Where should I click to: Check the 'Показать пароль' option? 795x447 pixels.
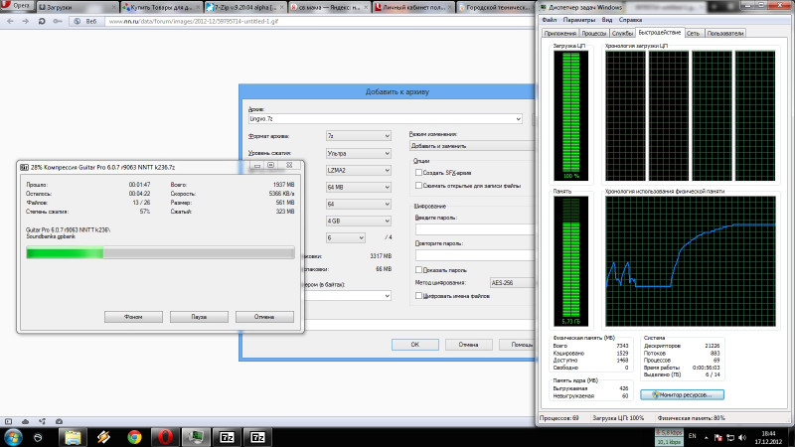tap(418, 269)
